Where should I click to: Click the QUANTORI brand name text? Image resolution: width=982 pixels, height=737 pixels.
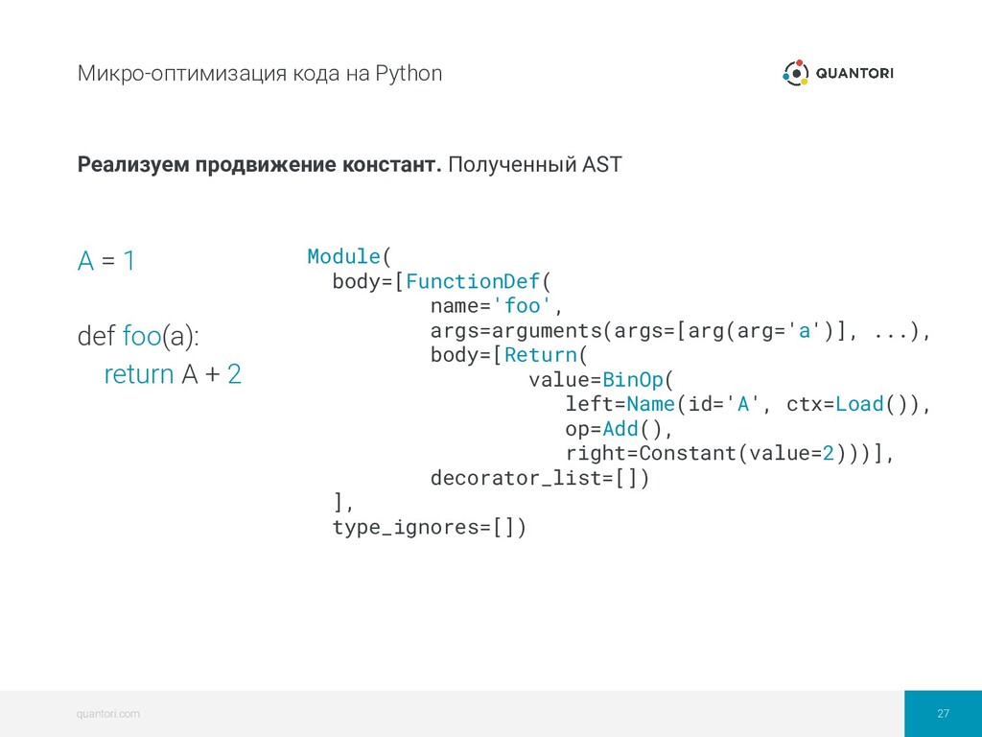(x=854, y=73)
